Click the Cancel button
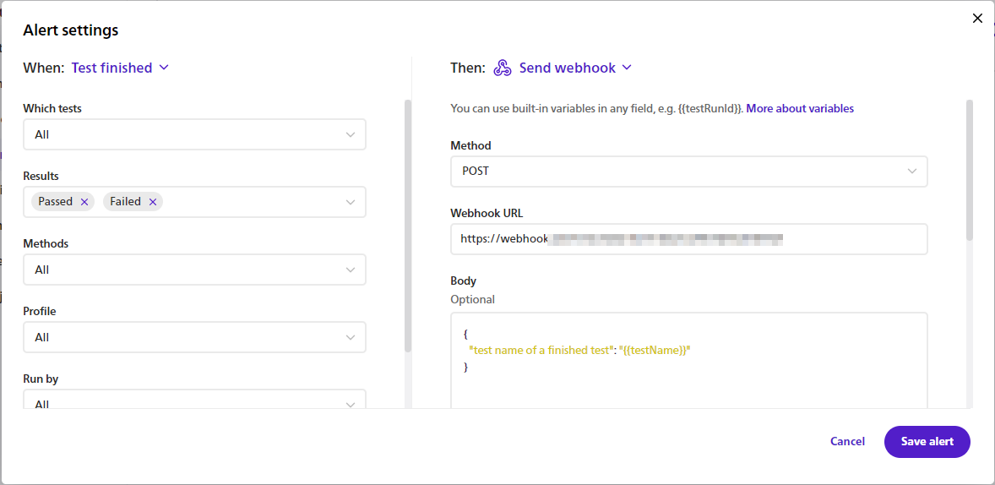This screenshot has height=485, width=995. pos(847,441)
